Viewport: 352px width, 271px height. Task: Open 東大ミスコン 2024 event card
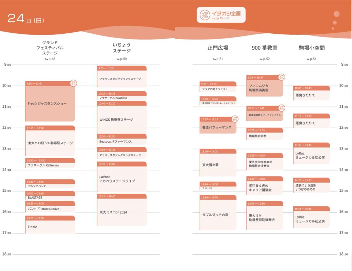122,210
